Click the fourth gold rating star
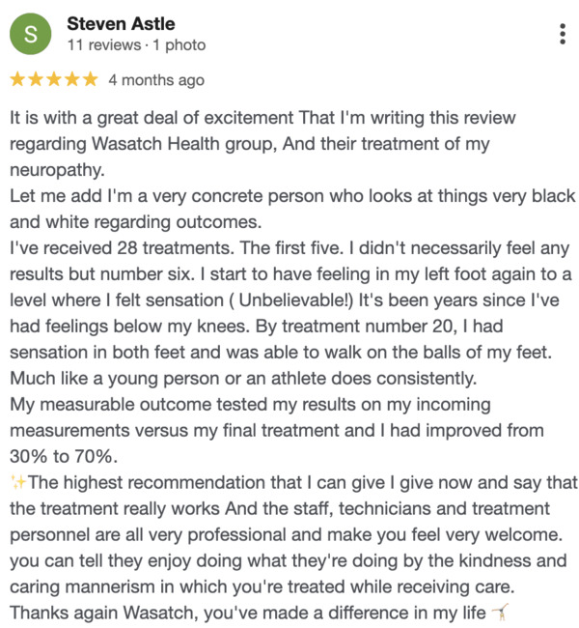This screenshot has height=628, width=579. click(x=72, y=79)
